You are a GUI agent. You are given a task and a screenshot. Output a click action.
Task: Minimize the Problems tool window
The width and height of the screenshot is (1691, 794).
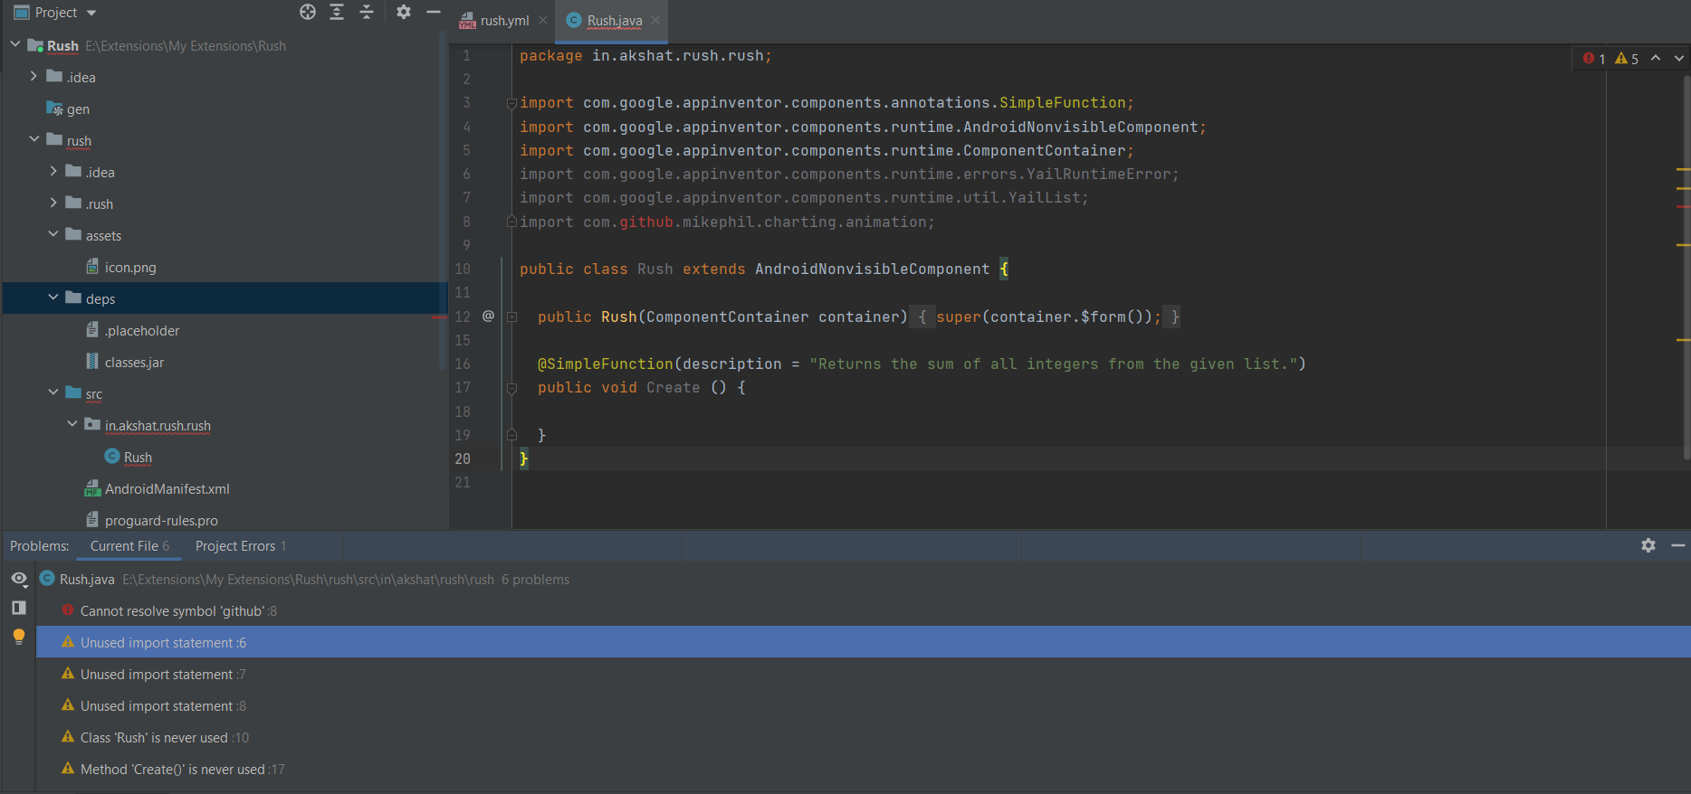click(x=1678, y=545)
